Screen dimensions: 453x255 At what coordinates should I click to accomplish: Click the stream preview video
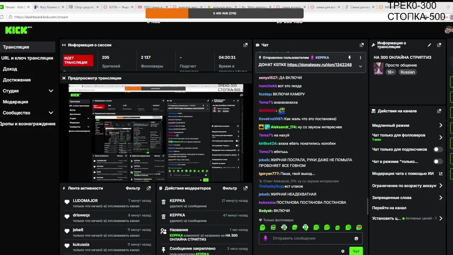tap(156, 133)
